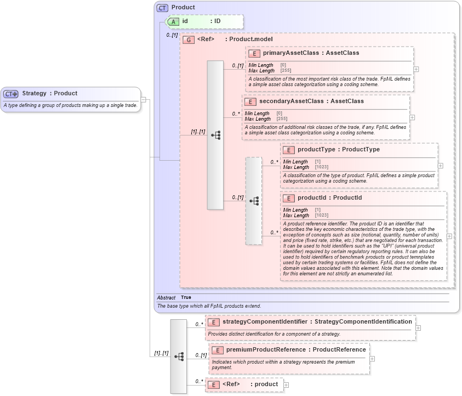Expand primaryAssetClass using its plus box
462x396 pixels.
click(417, 69)
